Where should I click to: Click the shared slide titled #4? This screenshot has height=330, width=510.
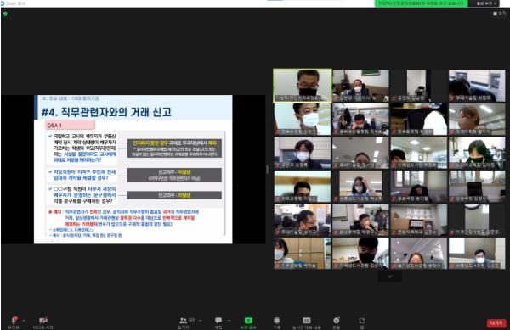[133, 169]
